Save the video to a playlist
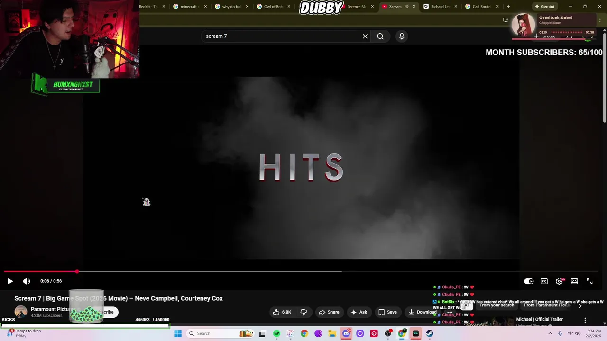607x341 pixels. [x=387, y=312]
